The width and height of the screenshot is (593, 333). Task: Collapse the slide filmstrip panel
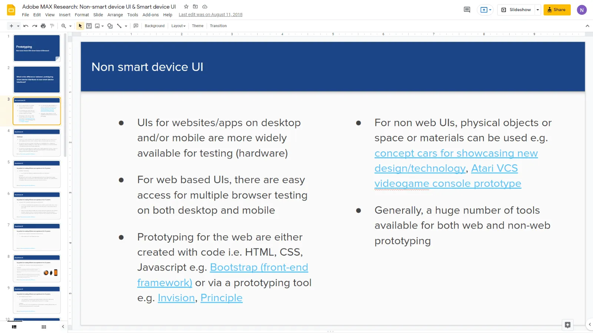point(63,326)
